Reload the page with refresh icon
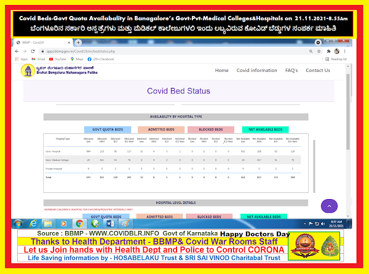 coord(33,51)
